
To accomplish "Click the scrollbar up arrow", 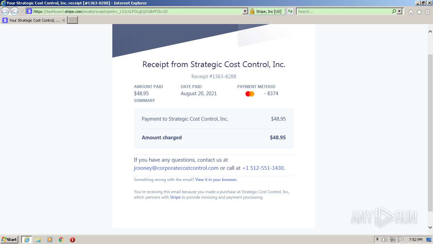I will coord(430,32).
